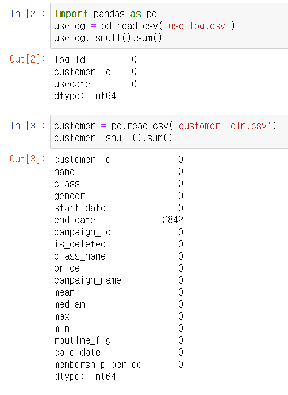Select the usedate output row
The image size is (288, 395).
pyautogui.click(x=95, y=84)
